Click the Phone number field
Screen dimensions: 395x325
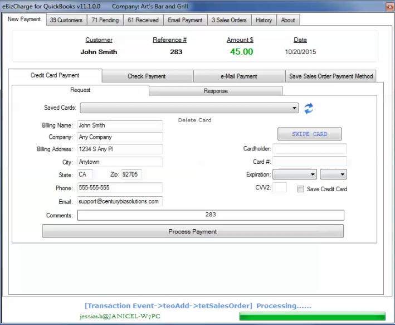120,188
